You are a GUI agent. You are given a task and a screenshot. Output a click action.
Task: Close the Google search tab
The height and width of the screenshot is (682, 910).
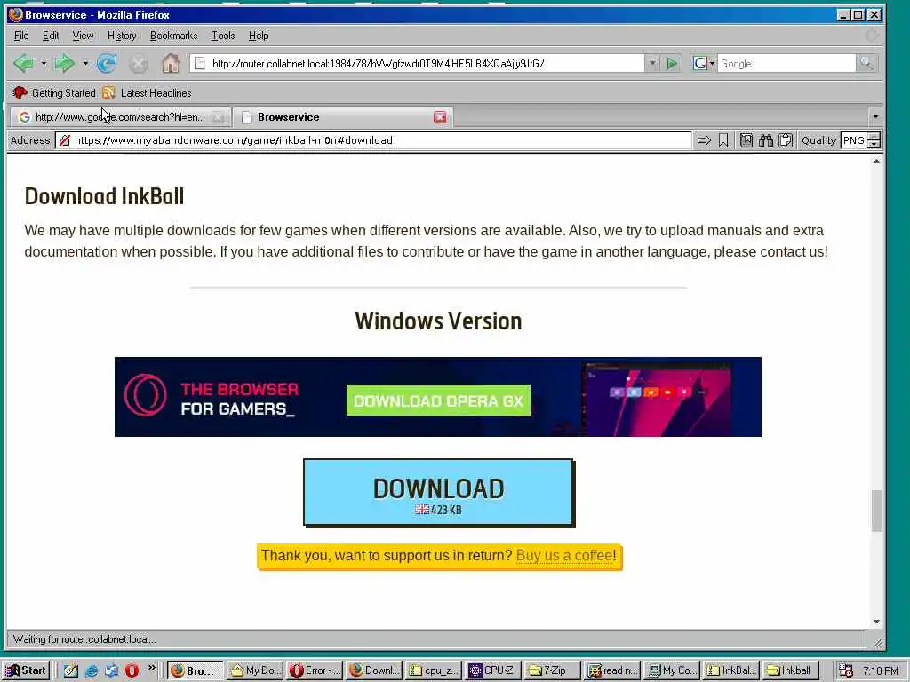[218, 117]
